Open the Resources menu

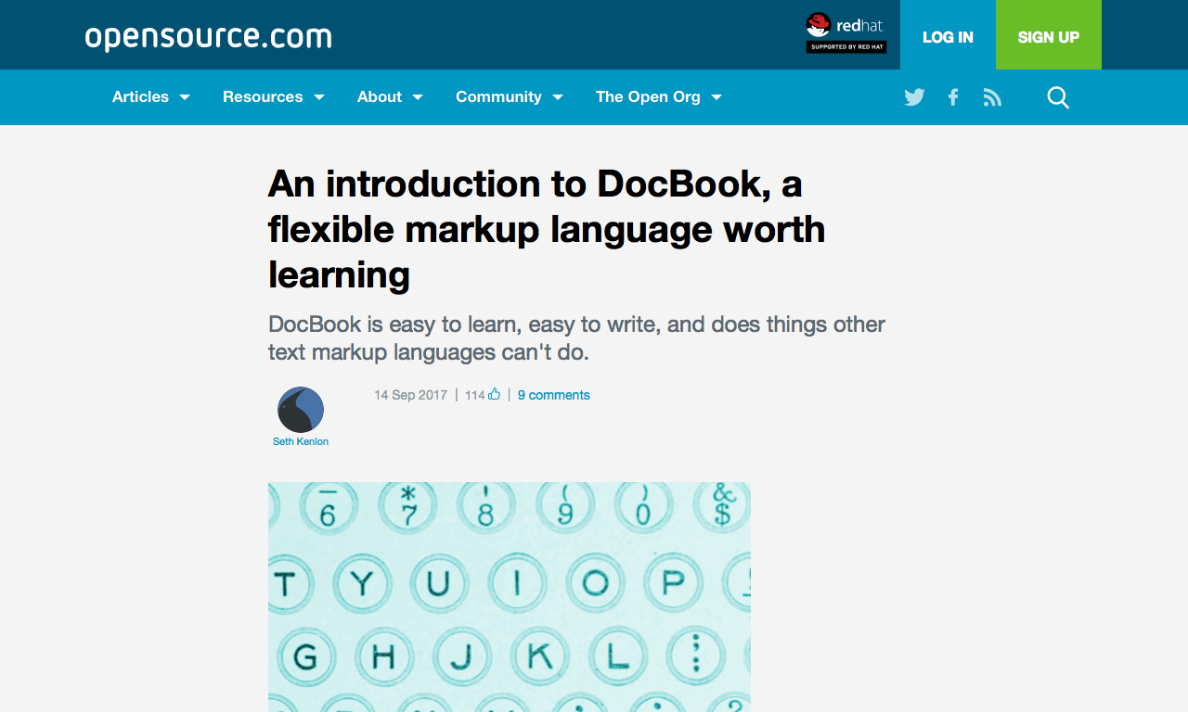click(x=263, y=96)
